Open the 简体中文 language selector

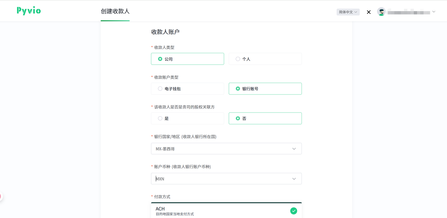(x=348, y=12)
